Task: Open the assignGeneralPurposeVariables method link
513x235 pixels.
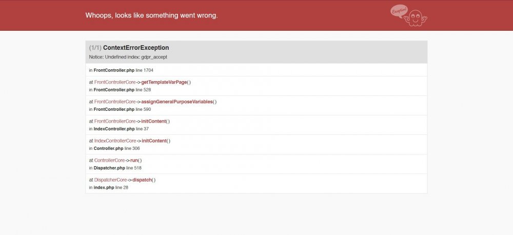Action: (176, 102)
